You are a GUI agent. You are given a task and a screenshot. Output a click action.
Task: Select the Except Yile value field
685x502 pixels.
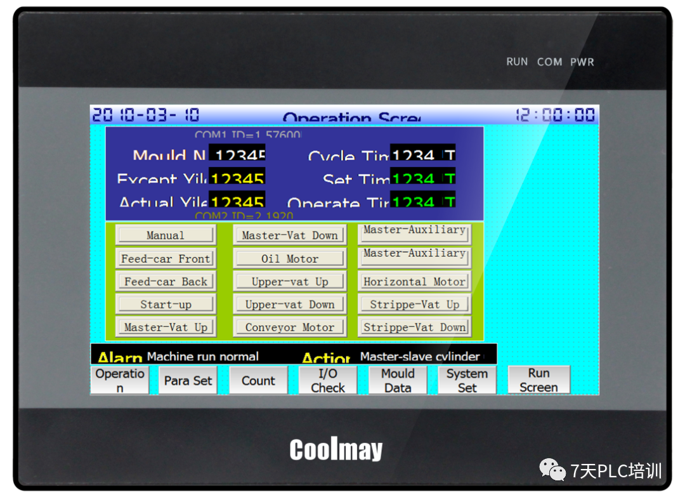pos(237,176)
